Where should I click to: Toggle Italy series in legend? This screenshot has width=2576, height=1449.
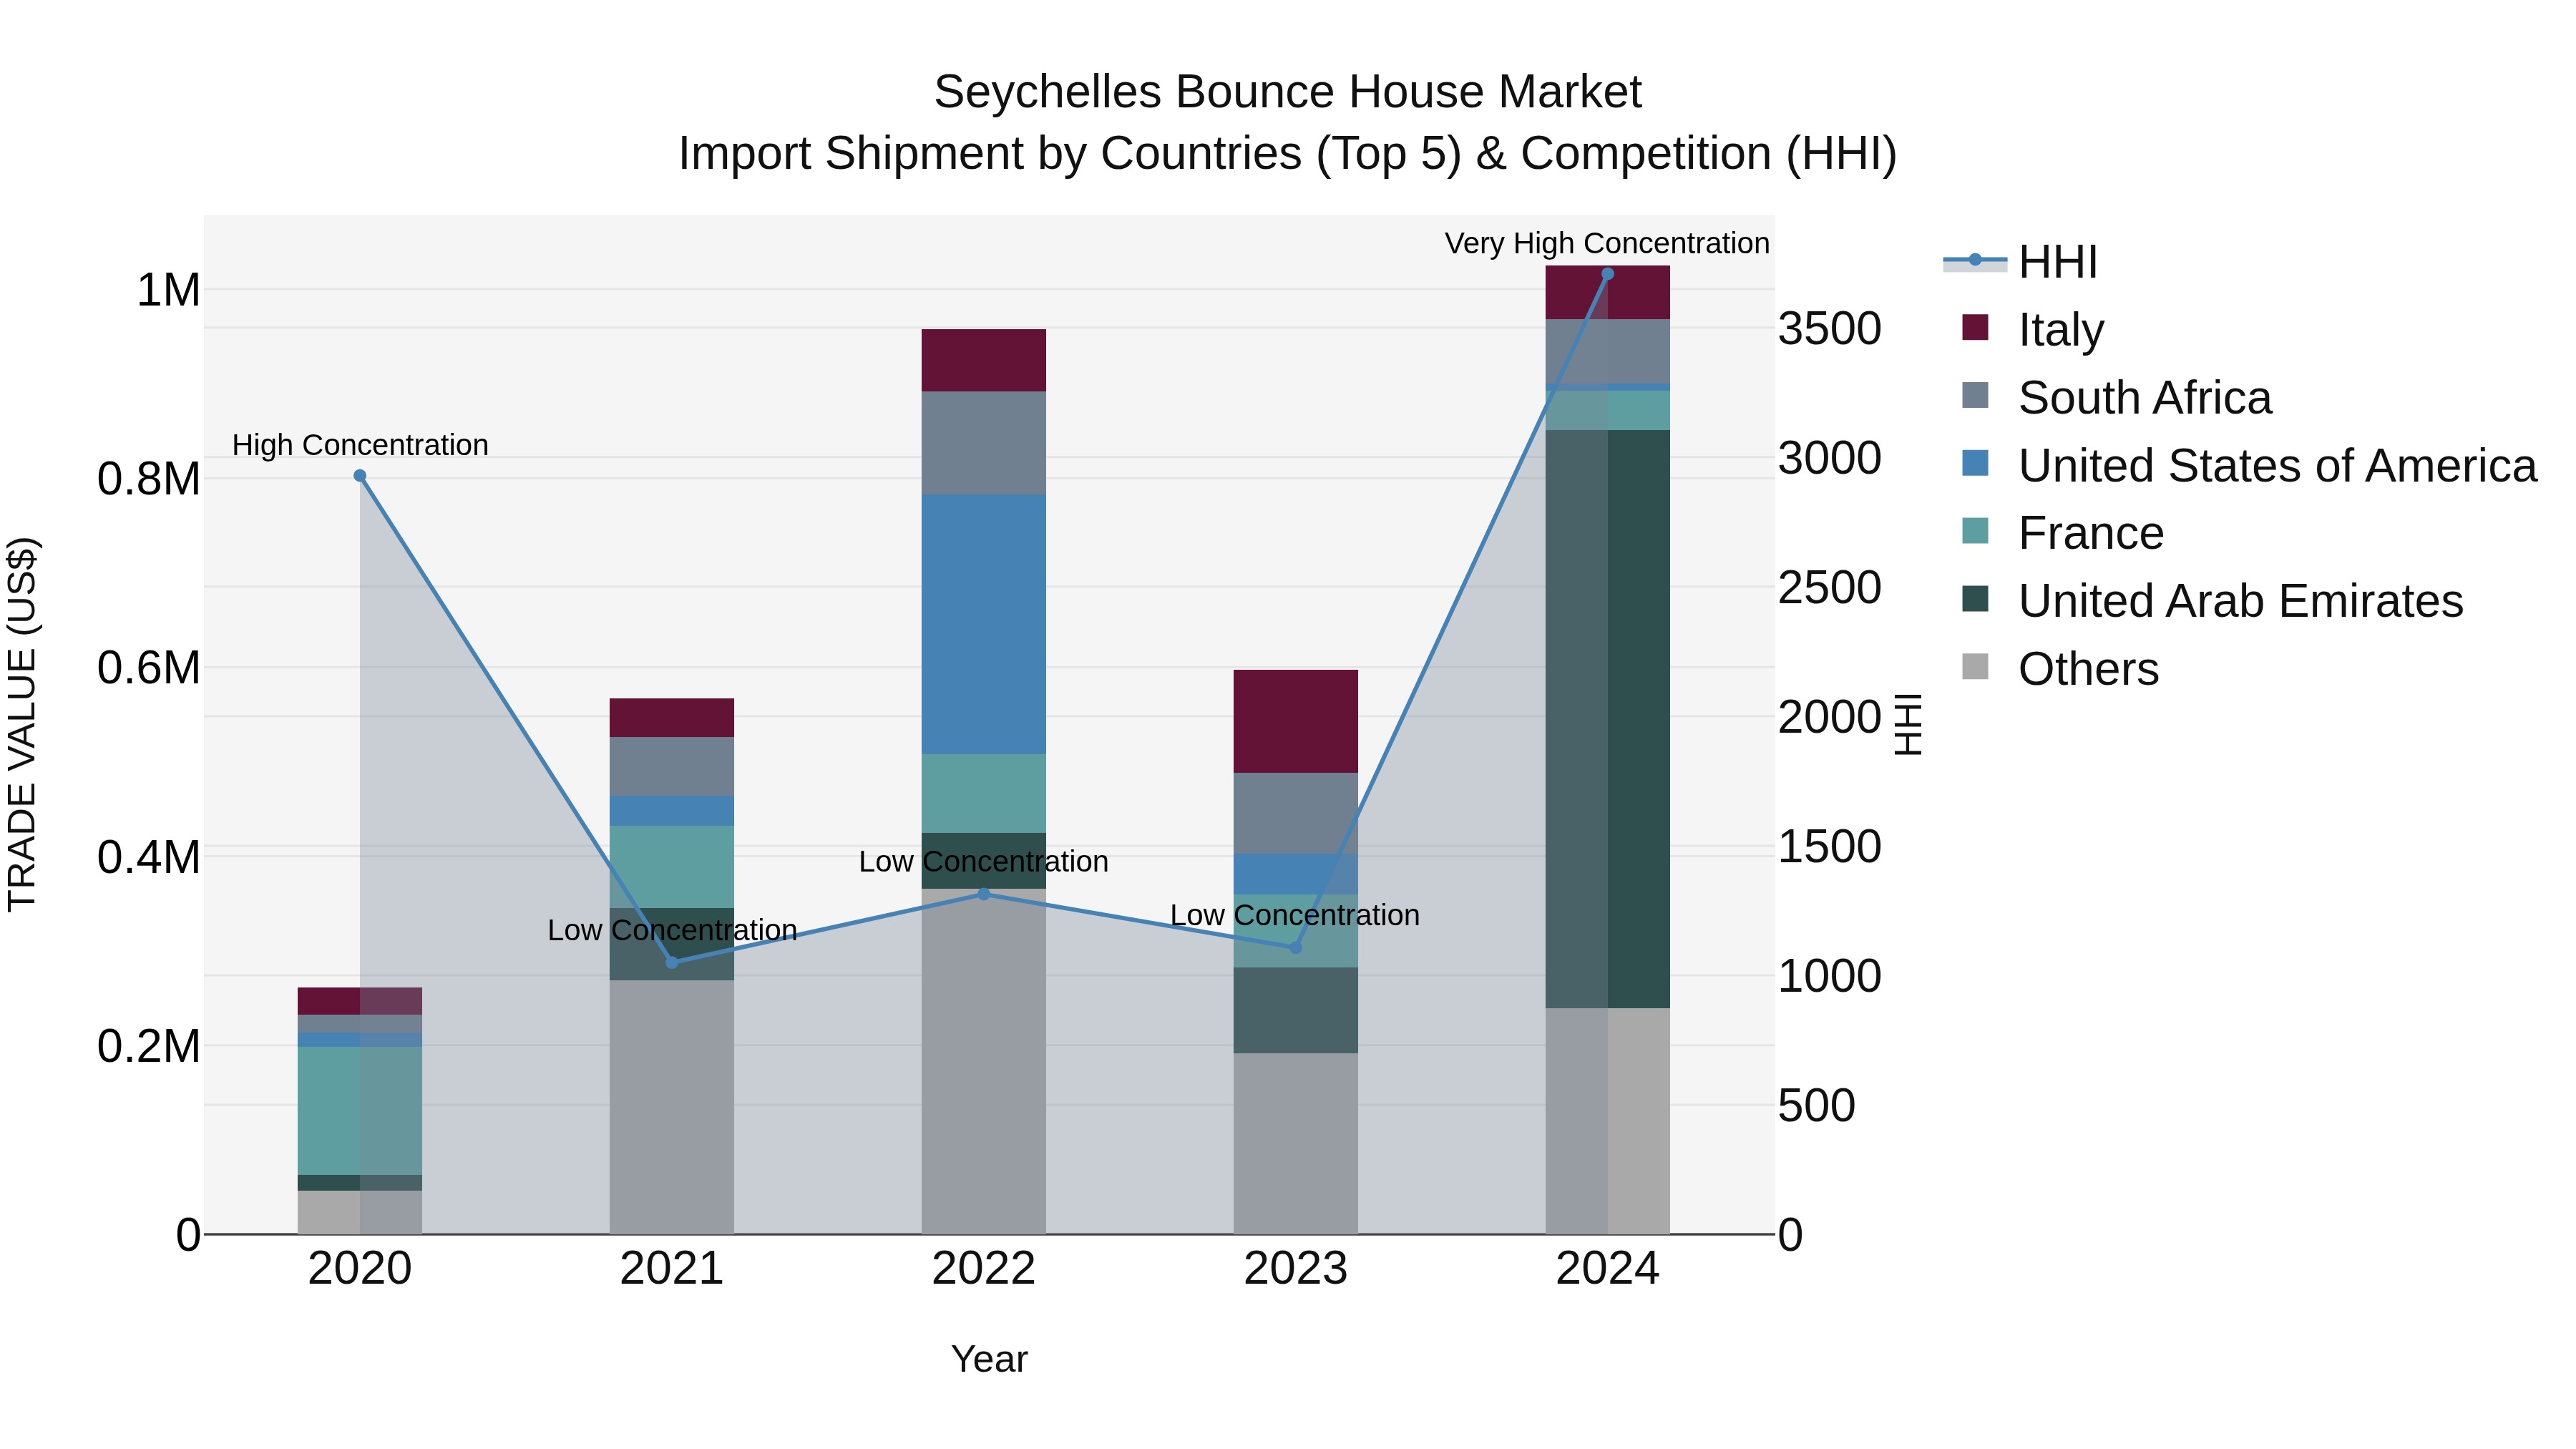2033,329
